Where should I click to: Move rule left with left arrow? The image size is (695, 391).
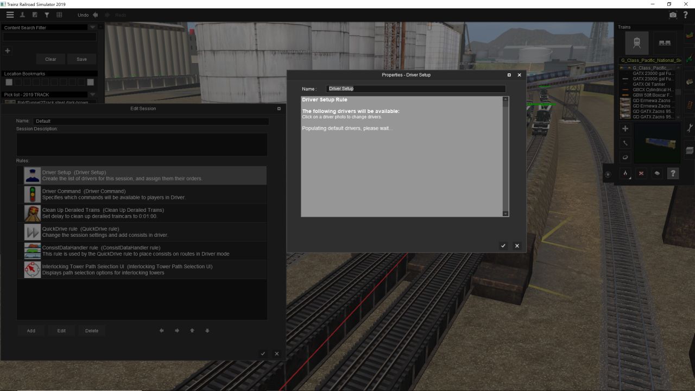pos(162,331)
